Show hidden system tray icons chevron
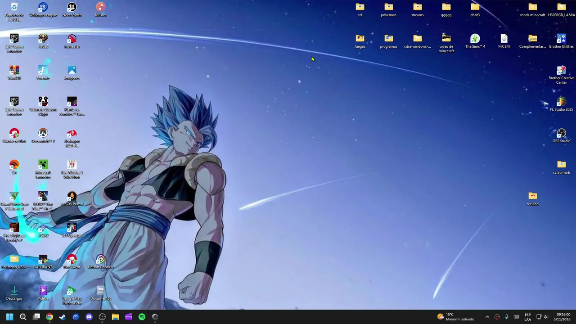The width and height of the screenshot is (576, 324). click(x=487, y=317)
